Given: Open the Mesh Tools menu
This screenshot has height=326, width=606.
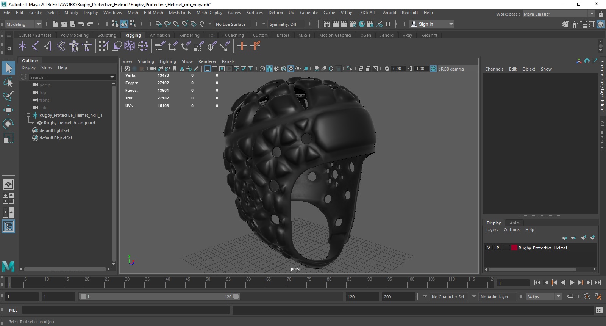Looking at the screenshot, I should (x=180, y=13).
